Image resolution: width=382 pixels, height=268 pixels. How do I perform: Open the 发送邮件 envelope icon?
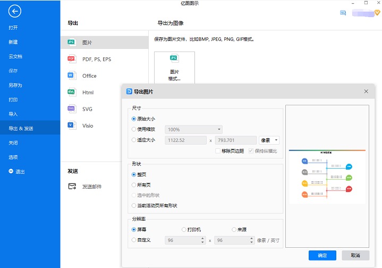point(72,186)
